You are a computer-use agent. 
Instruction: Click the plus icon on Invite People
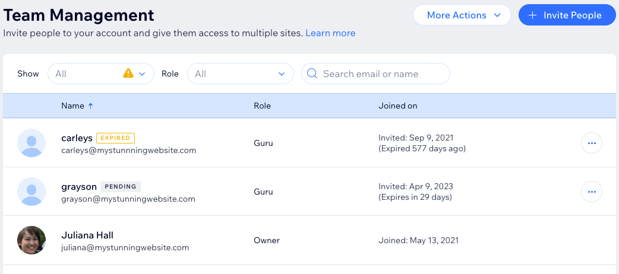pyautogui.click(x=532, y=15)
